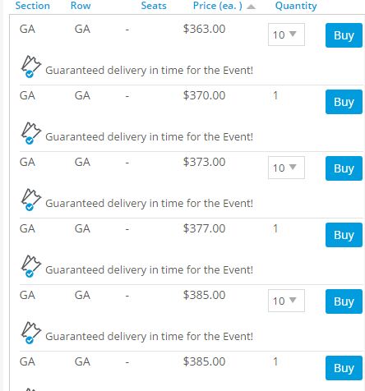Sort listings by Section column header
This screenshot has width=365, height=391.
click(32, 6)
